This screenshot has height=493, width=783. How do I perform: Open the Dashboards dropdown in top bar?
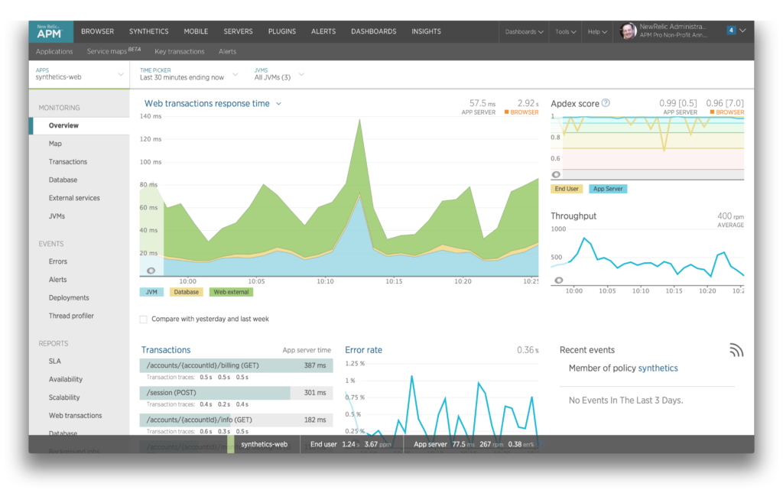pyautogui.click(x=524, y=31)
